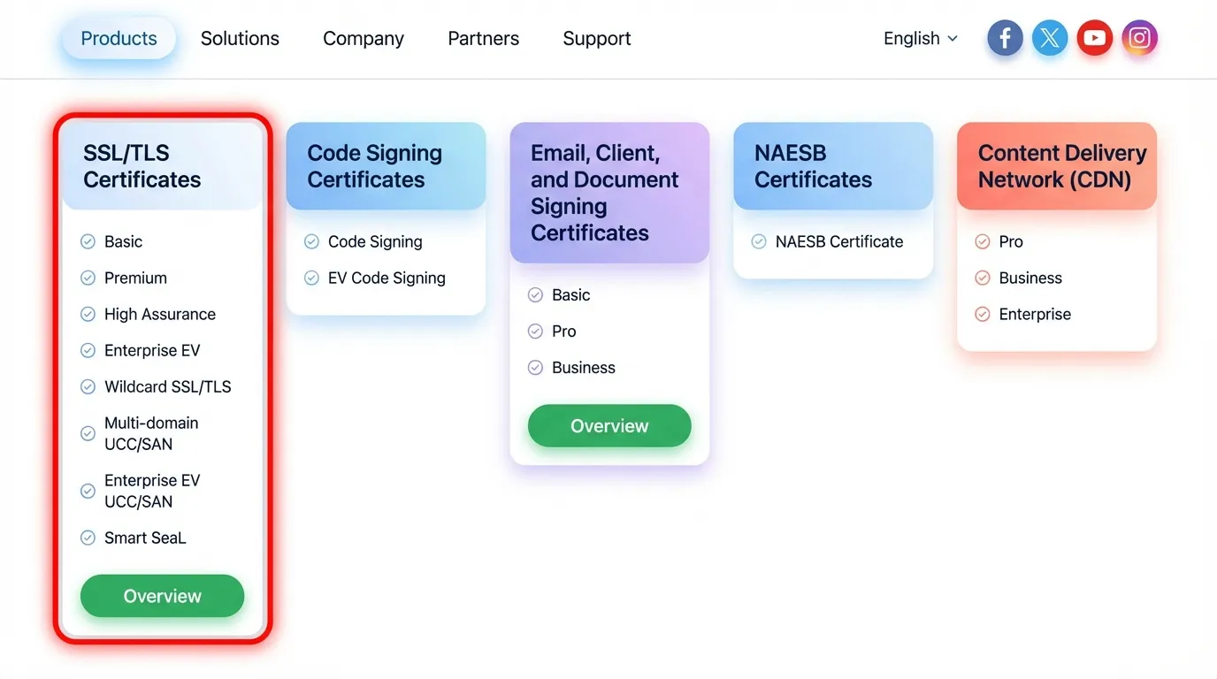Choose Smart SeaL under SSL/TLS Certificates

click(x=145, y=538)
